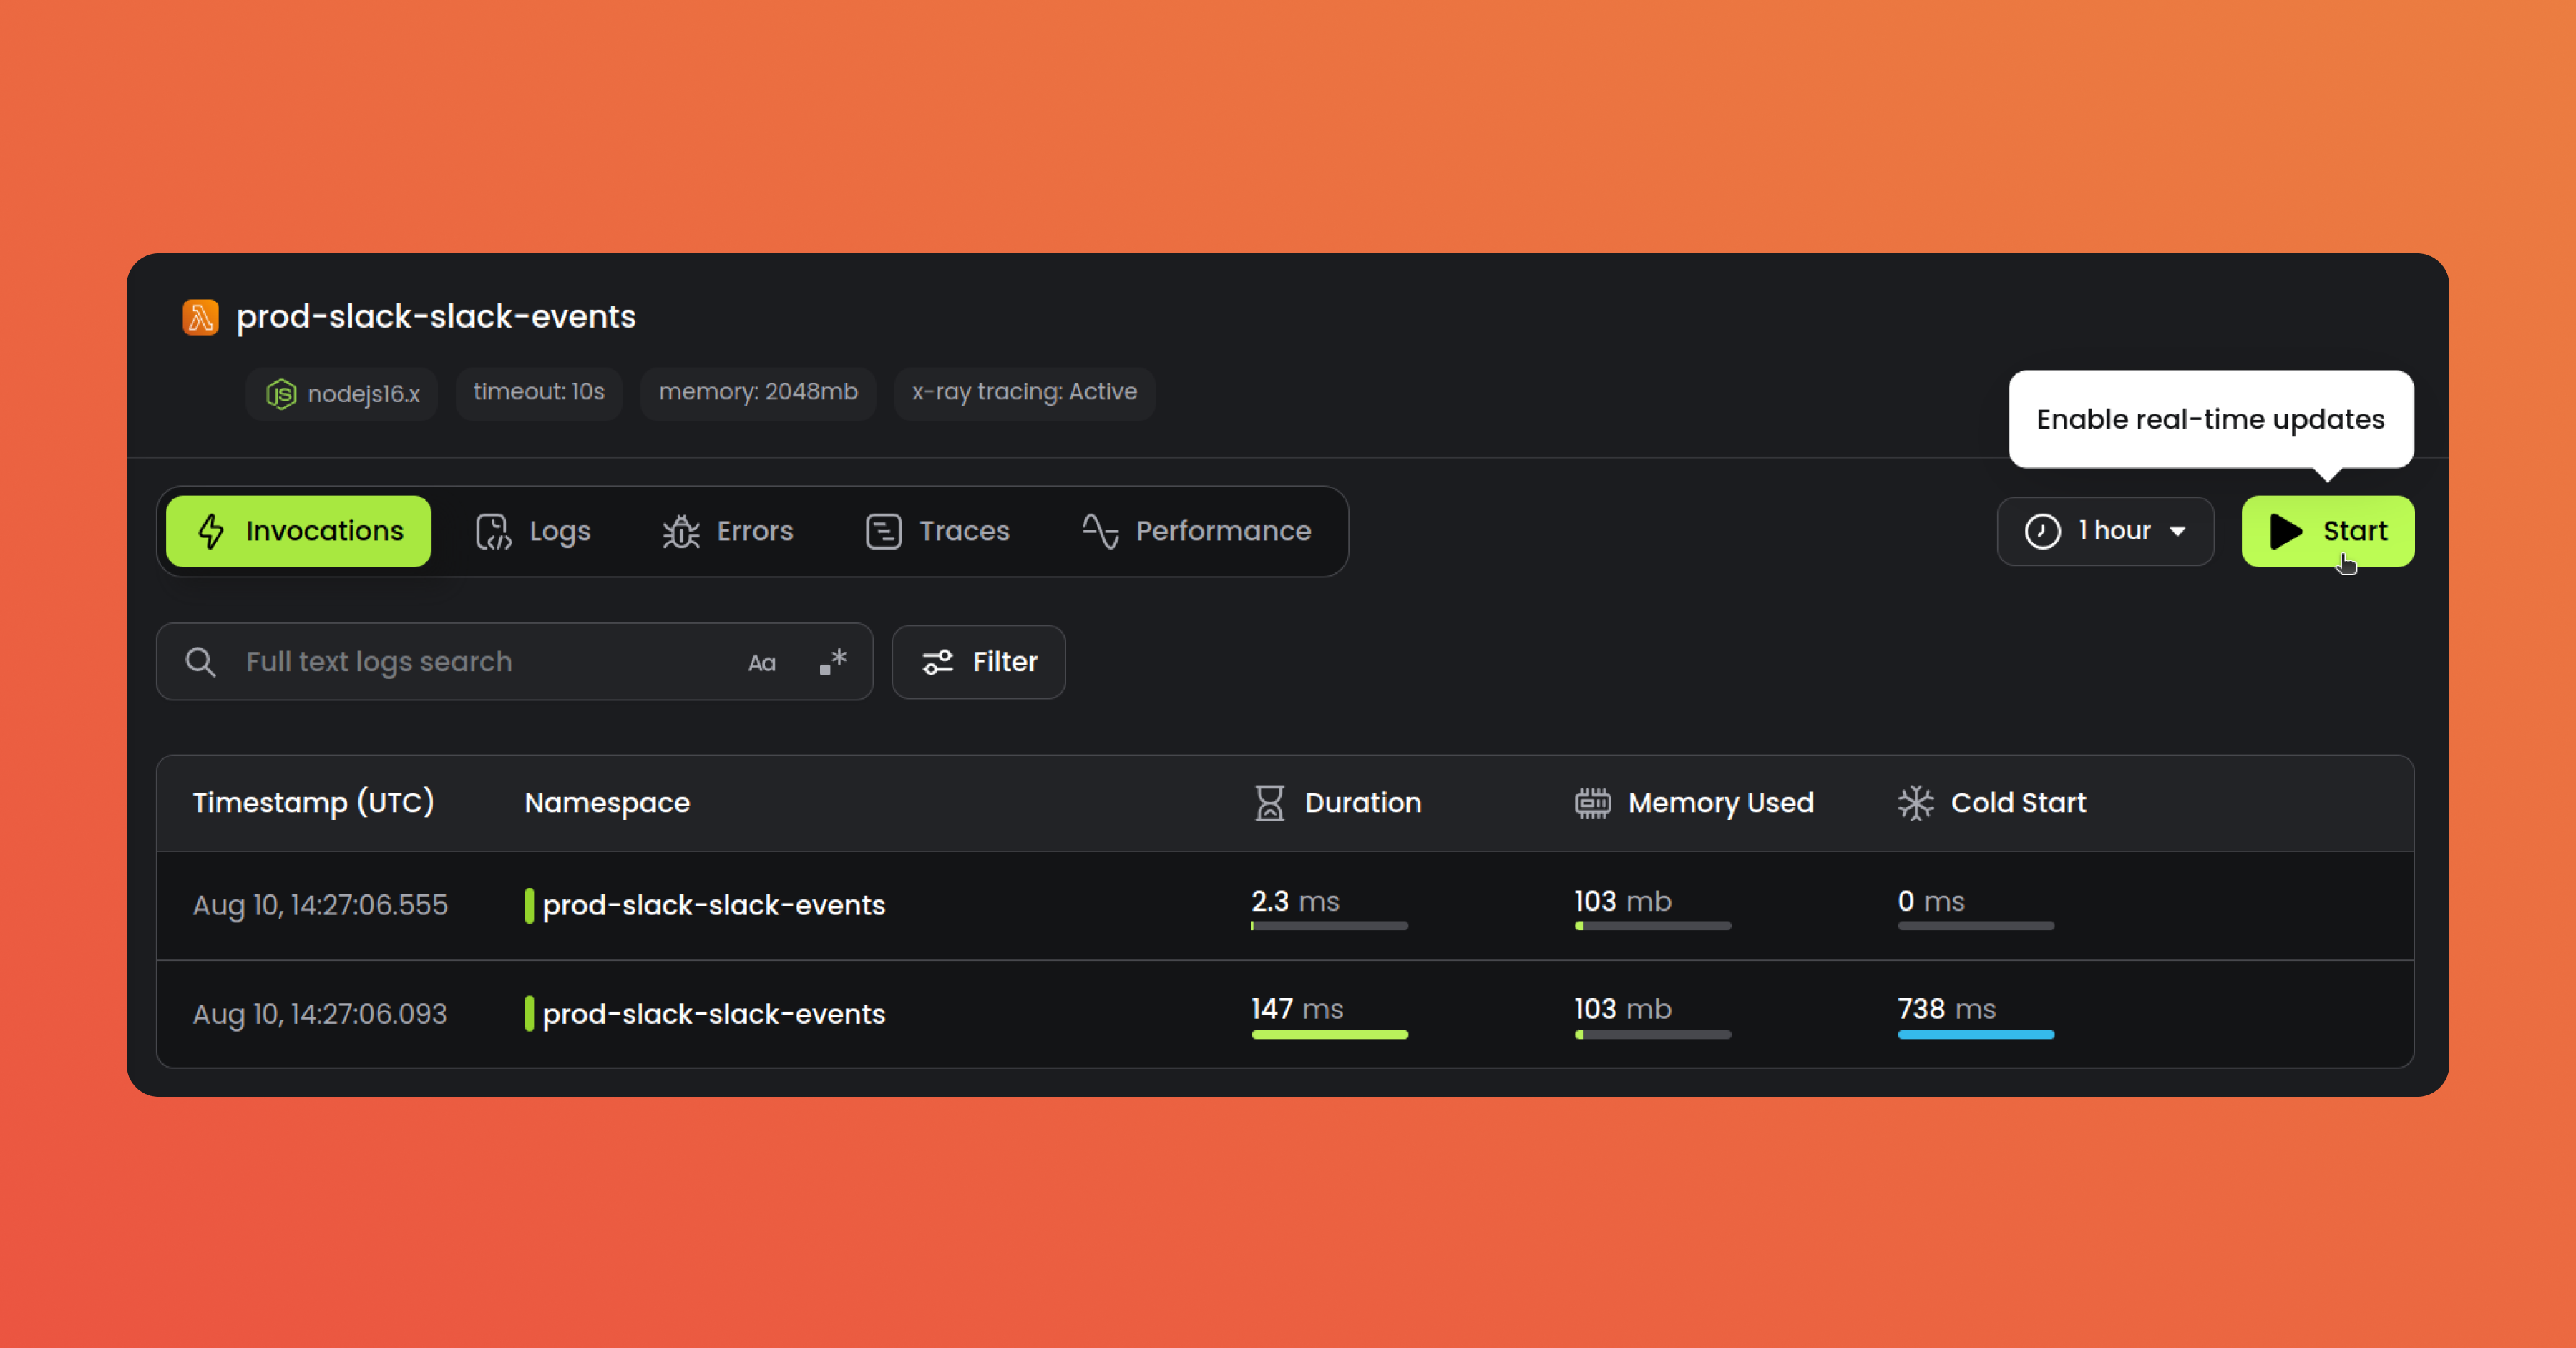2576x1348 pixels.
Task: Click the Namespace column header
Action: [607, 803]
